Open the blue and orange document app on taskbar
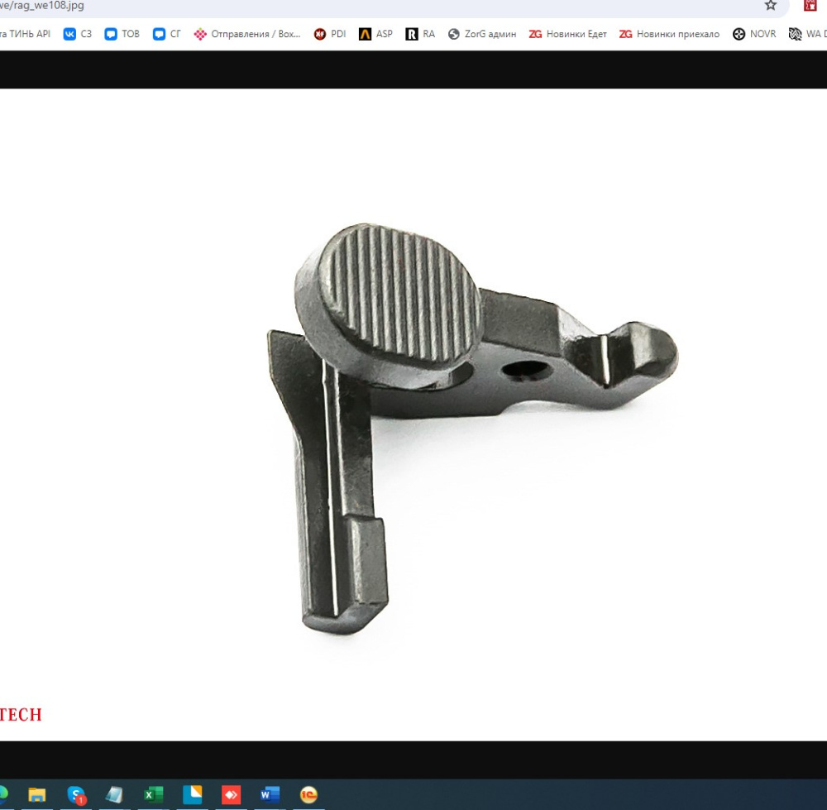 (x=192, y=794)
